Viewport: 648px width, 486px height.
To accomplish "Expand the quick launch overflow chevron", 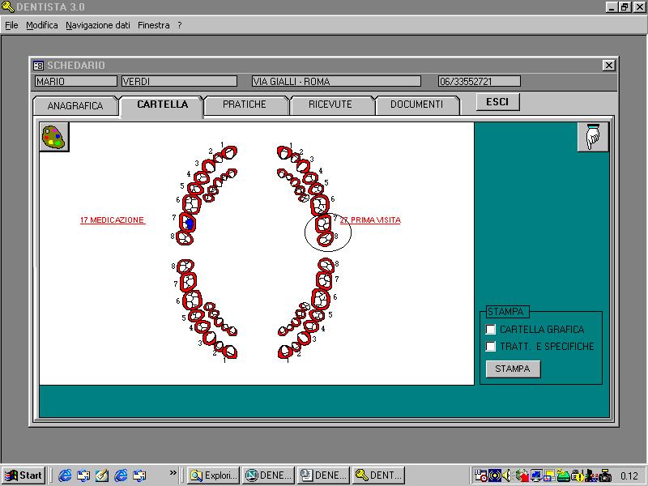I will coord(173,472).
